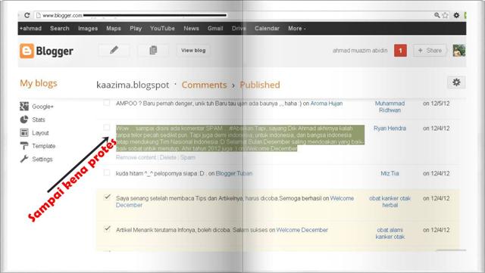Click Remove content under the highlighted comment
The height and width of the screenshot is (273, 485).
click(x=136, y=157)
